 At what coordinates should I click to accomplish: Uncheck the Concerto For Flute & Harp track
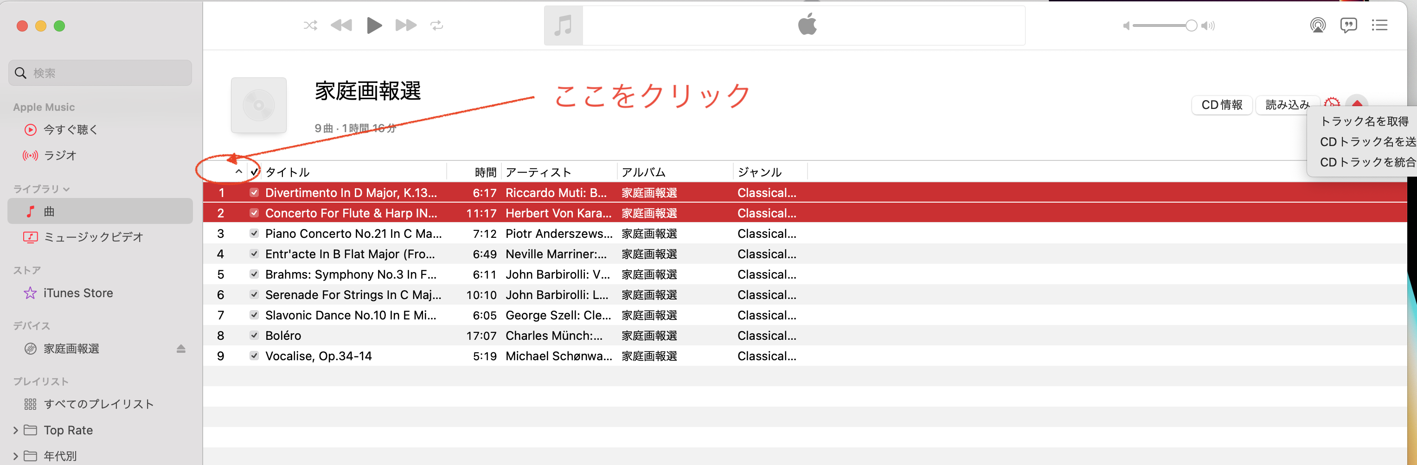point(254,213)
